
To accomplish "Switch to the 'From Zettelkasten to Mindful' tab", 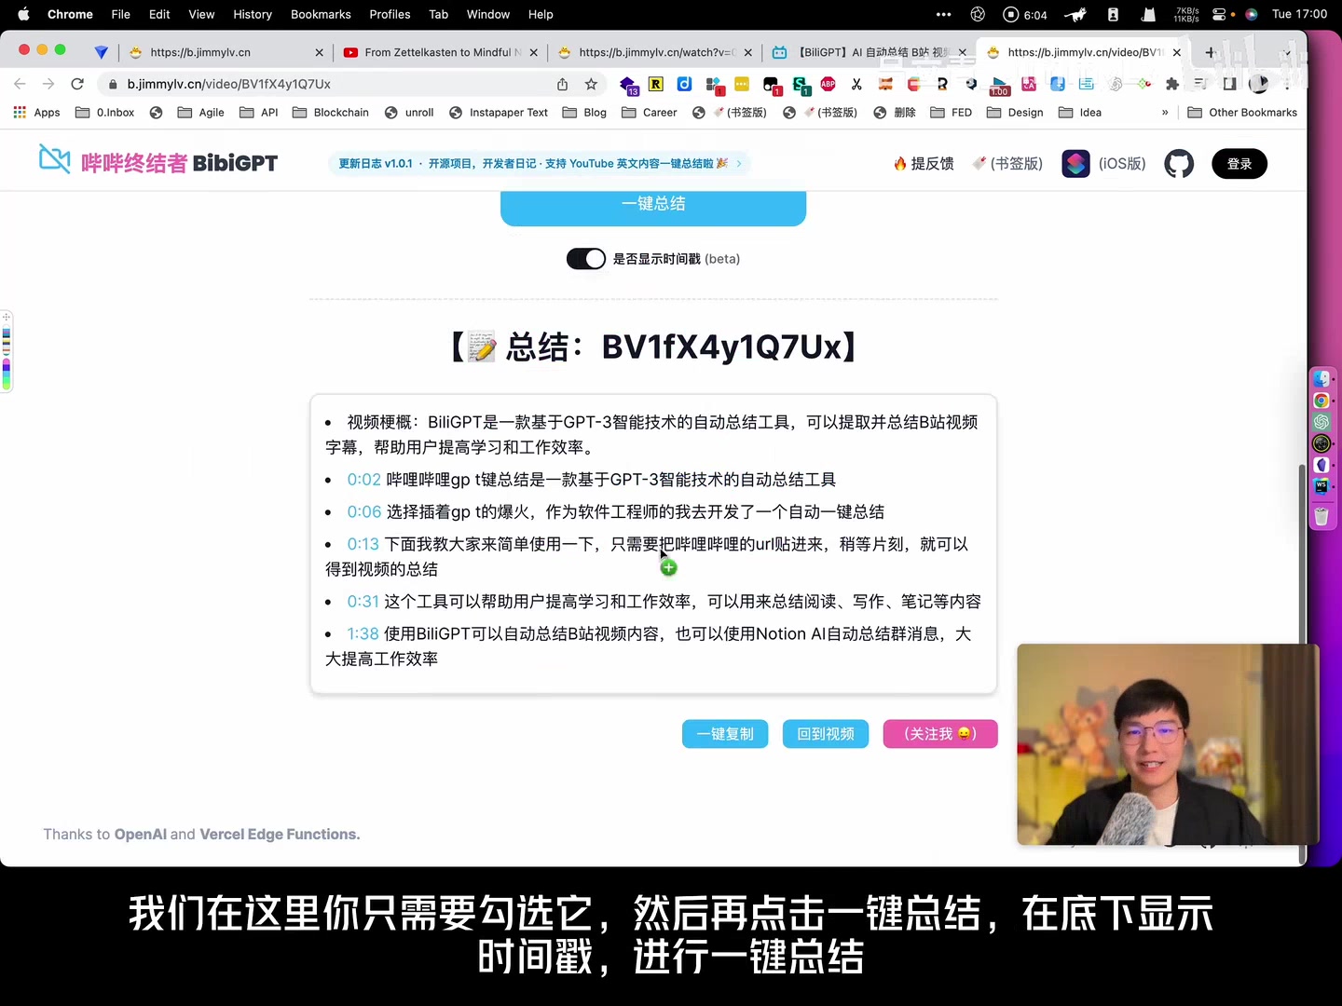I will tap(438, 52).
